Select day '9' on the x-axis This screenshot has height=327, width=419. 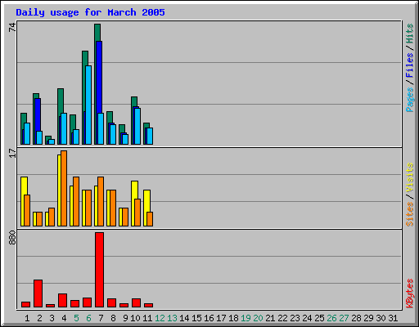tap(125, 318)
